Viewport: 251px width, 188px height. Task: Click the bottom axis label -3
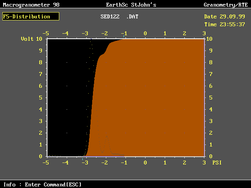click(85, 163)
